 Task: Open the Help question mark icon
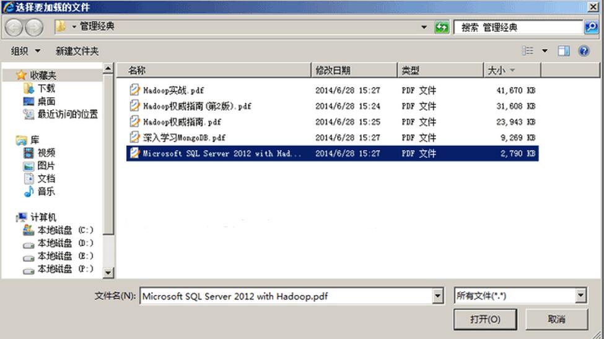[584, 51]
